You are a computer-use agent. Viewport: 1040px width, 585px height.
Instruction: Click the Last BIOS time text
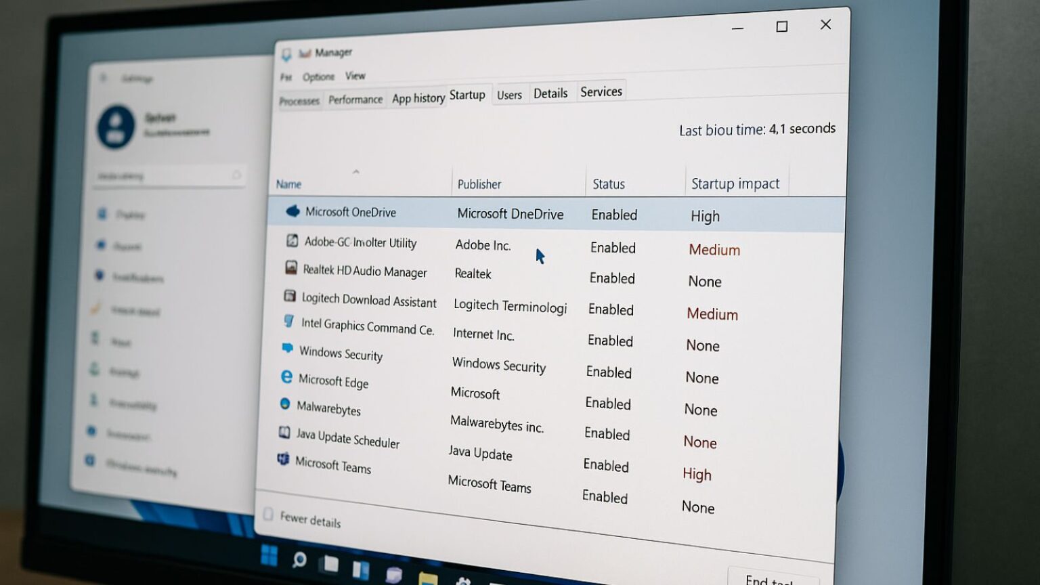(x=757, y=129)
